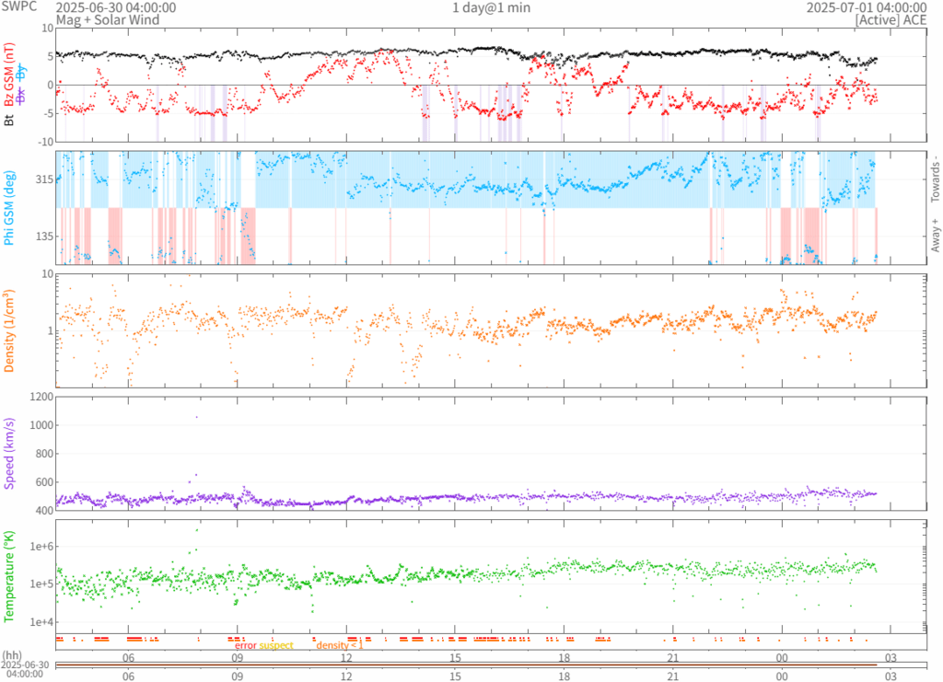943x682 pixels.
Task: Click the SWPC label in top-left corner
Action: click(x=18, y=7)
